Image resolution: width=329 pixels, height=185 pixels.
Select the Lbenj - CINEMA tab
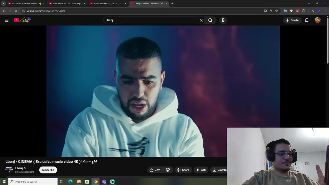point(147,4)
